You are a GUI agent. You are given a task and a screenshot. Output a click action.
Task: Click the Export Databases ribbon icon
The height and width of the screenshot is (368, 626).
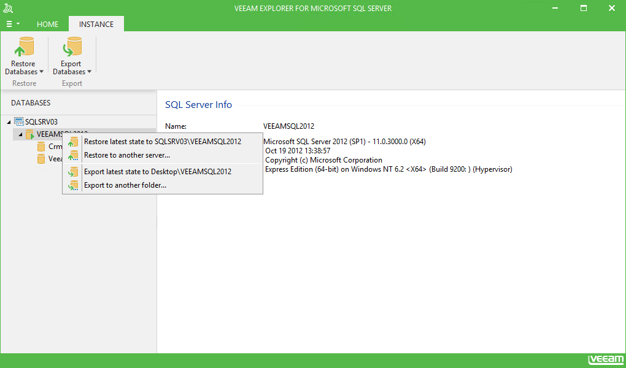coord(72,47)
